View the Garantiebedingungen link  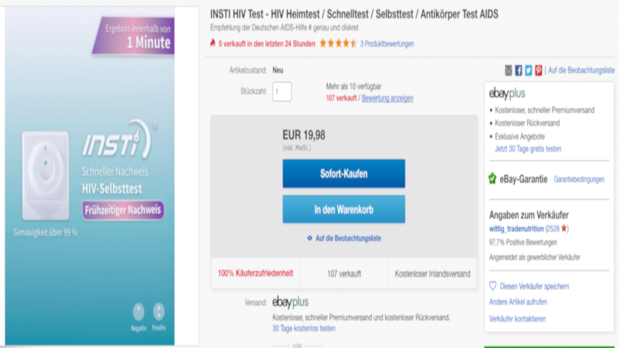tap(579, 179)
